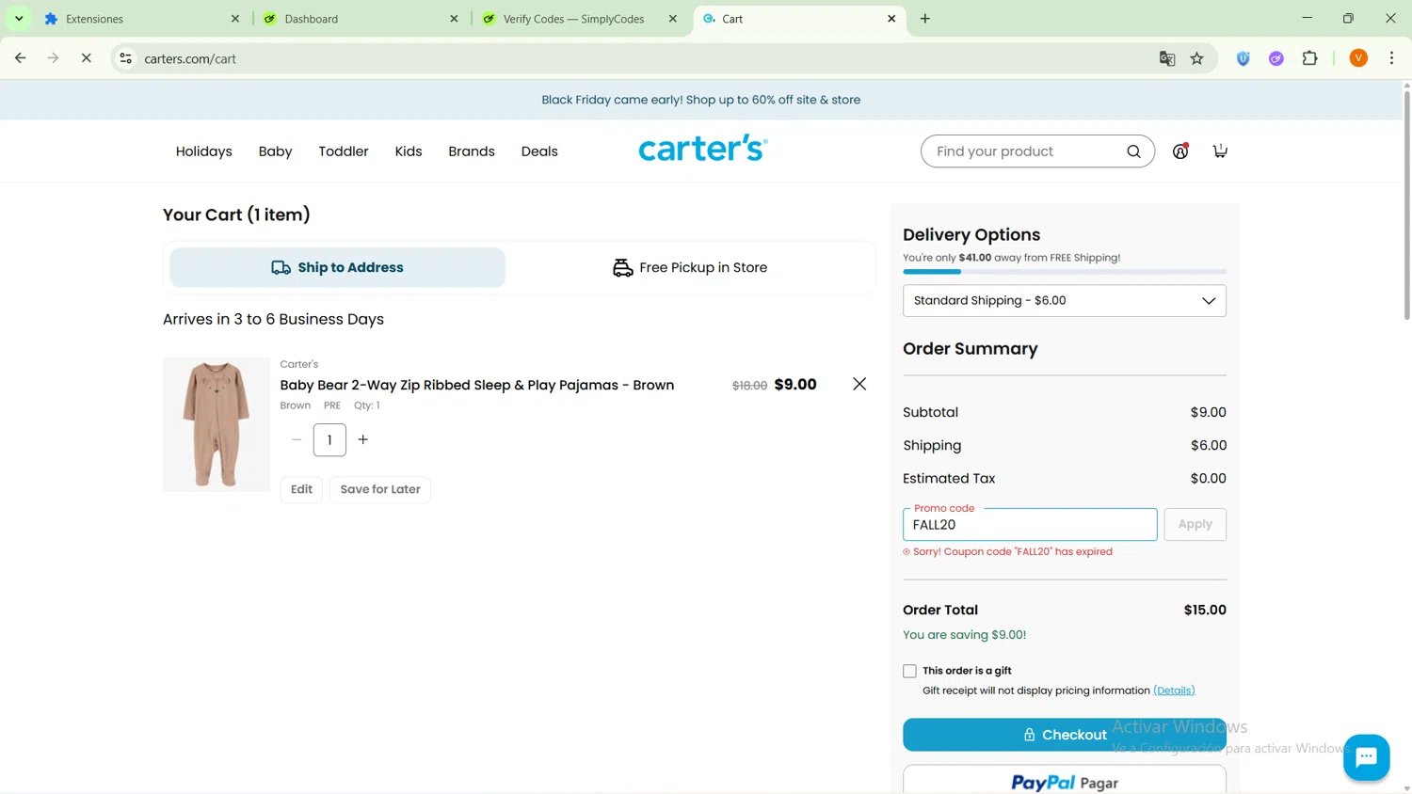Click Google Translate icon in address bar
Viewport: 1412px width, 794px height.
click(x=1167, y=58)
